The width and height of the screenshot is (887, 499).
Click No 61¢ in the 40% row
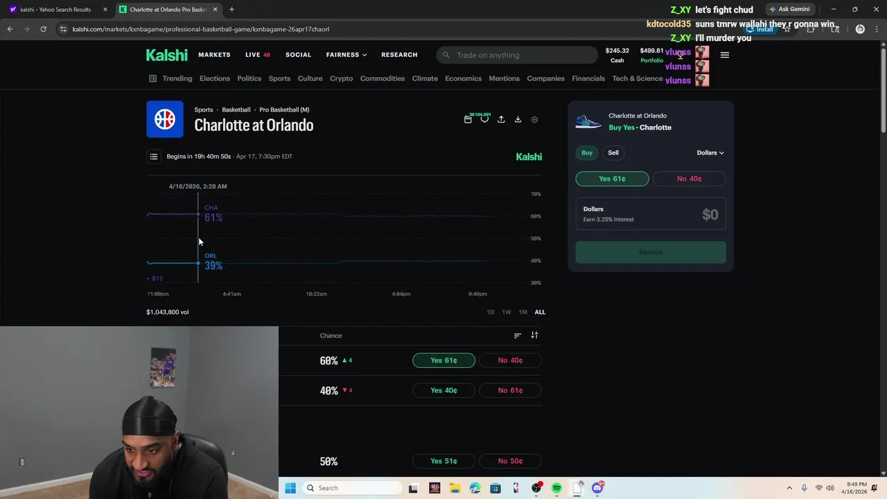[x=510, y=390]
